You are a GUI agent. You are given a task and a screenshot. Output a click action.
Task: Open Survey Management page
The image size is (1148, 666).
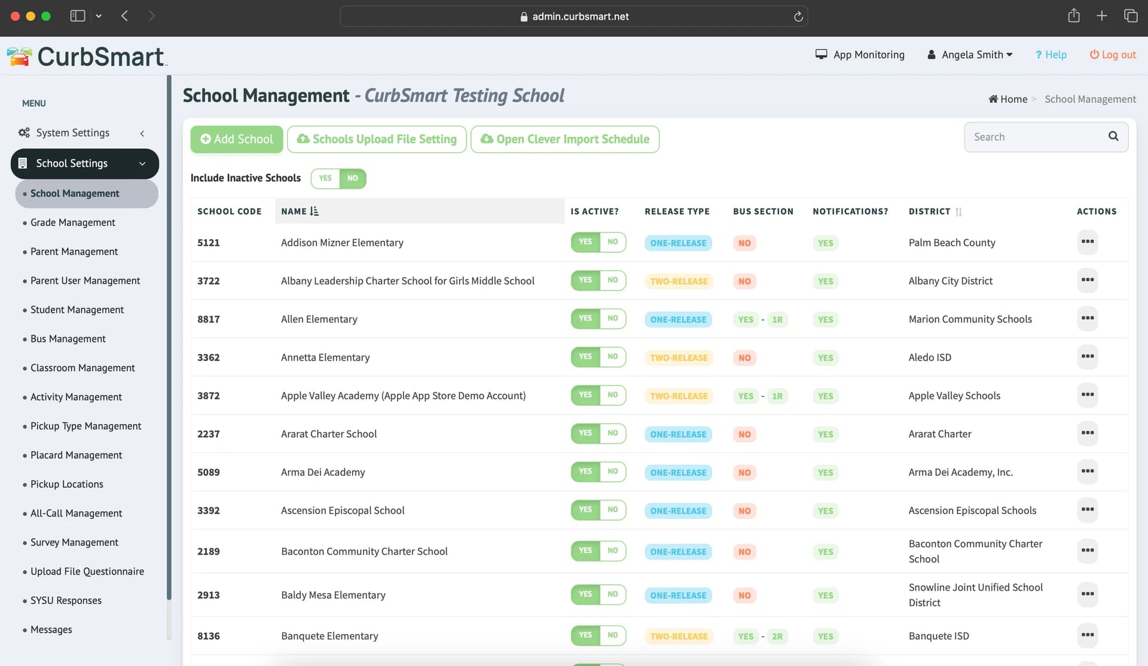point(74,542)
